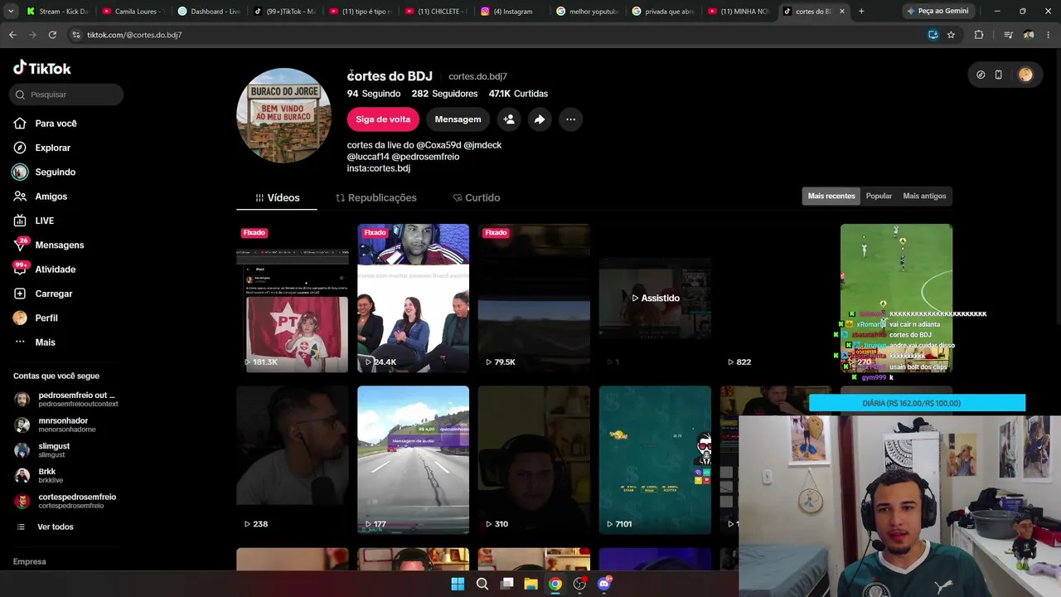The image size is (1061, 597).
Task: Switch to the Republicações tab
Action: pos(376,197)
